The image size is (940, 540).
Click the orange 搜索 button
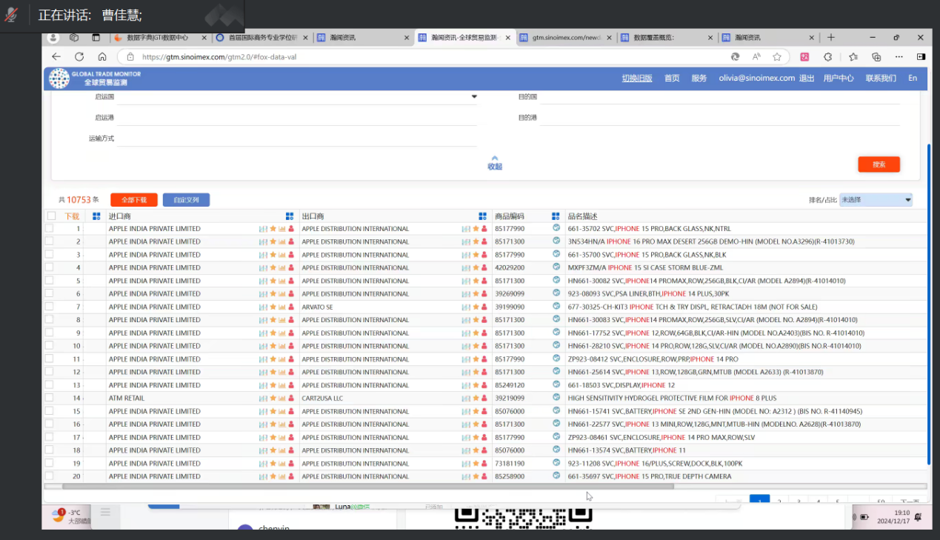(x=879, y=164)
